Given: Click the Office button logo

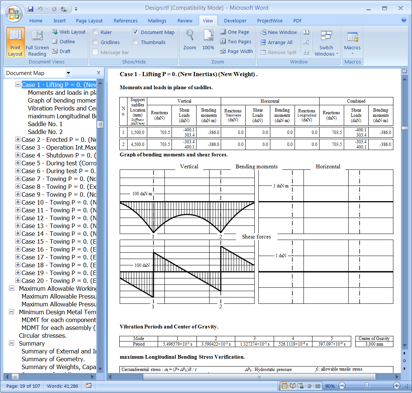Looking at the screenshot, I should point(14,14).
